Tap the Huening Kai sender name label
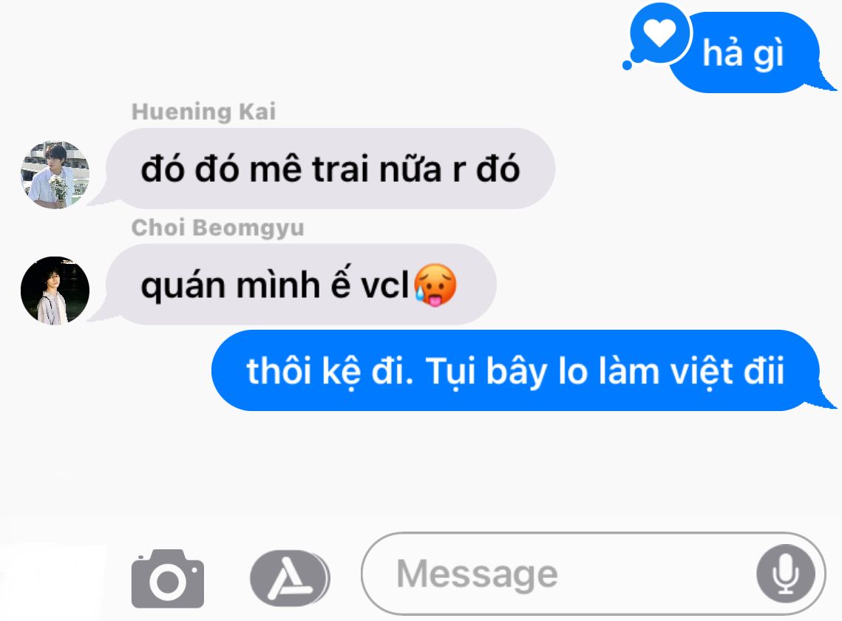 click(203, 112)
